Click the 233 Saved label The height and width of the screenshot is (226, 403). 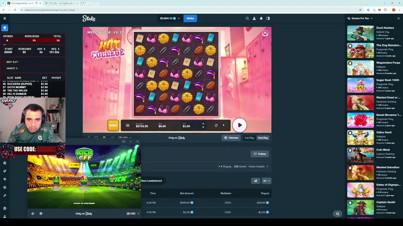point(240,167)
